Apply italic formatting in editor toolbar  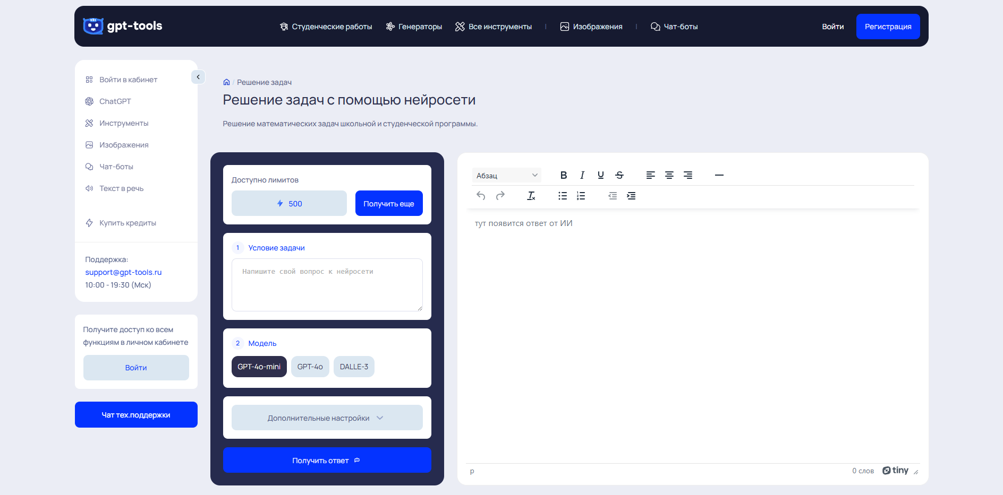tap(582, 175)
